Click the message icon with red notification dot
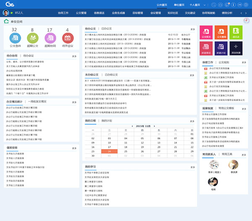 tap(227, 5)
